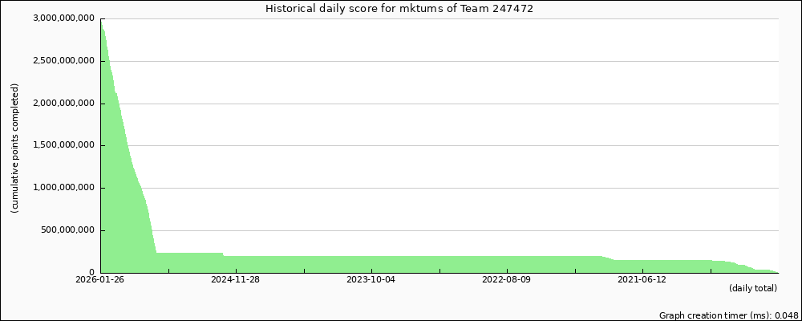Click the 0 label at the y-axis origin
The height and width of the screenshot is (321, 802).
point(93,273)
